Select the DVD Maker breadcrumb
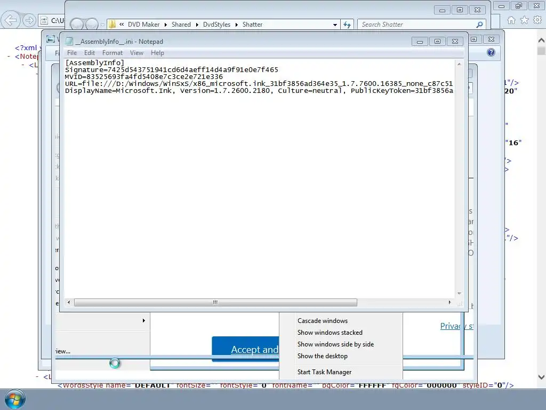Viewport: 546px width, 410px height. point(143,25)
